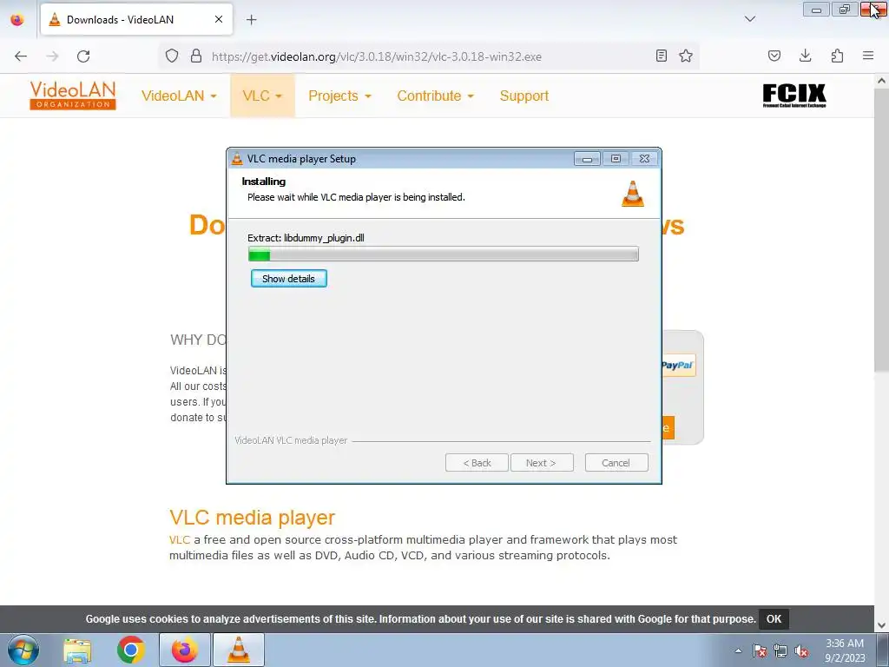Switch to VLC installer in taskbar

click(x=239, y=650)
